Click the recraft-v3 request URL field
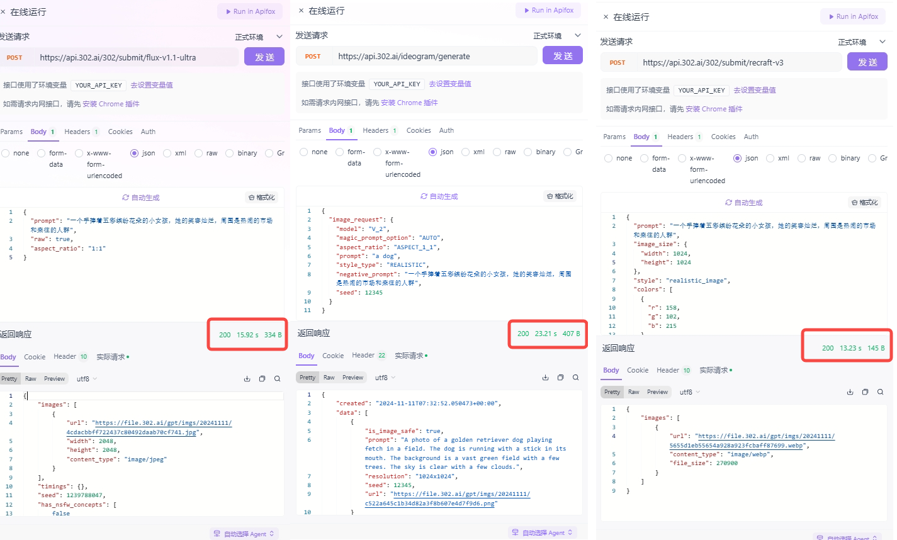Screen dimensions: 897x540 click(739, 62)
